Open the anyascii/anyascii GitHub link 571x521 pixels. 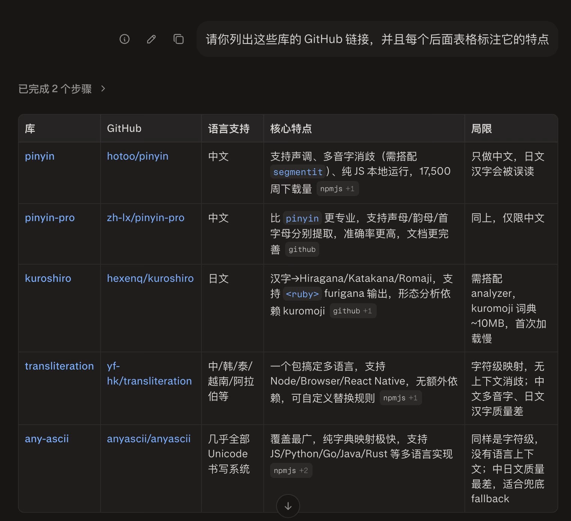point(149,439)
